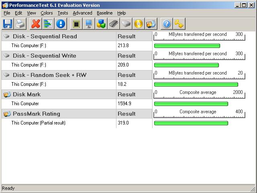Click the red X delete results icon
The image size is (257, 193).
point(36,24)
